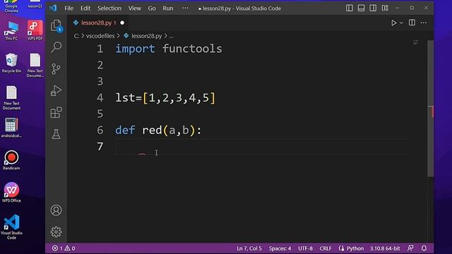Click line number 2 in the gutter
452x254 pixels.
click(x=100, y=65)
